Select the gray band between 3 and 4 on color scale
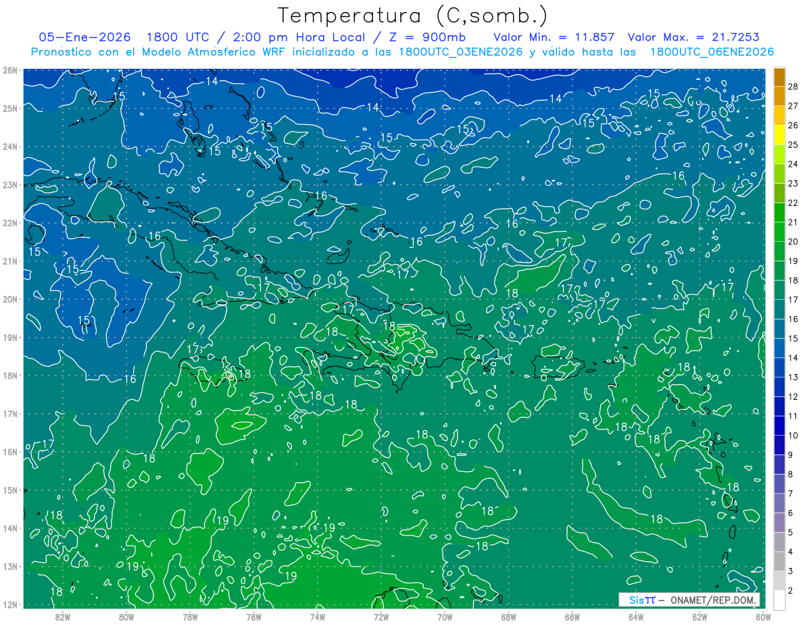Screen dimensions: 811x626 coord(779,562)
